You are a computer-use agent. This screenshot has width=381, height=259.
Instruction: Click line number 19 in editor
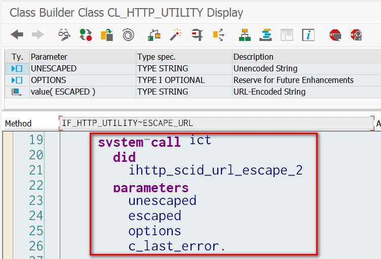[36, 140]
